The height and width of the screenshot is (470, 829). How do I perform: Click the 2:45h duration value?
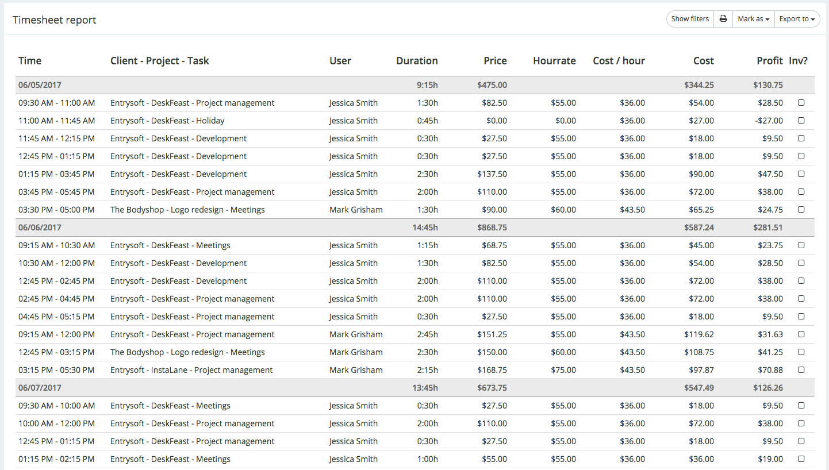tap(427, 334)
